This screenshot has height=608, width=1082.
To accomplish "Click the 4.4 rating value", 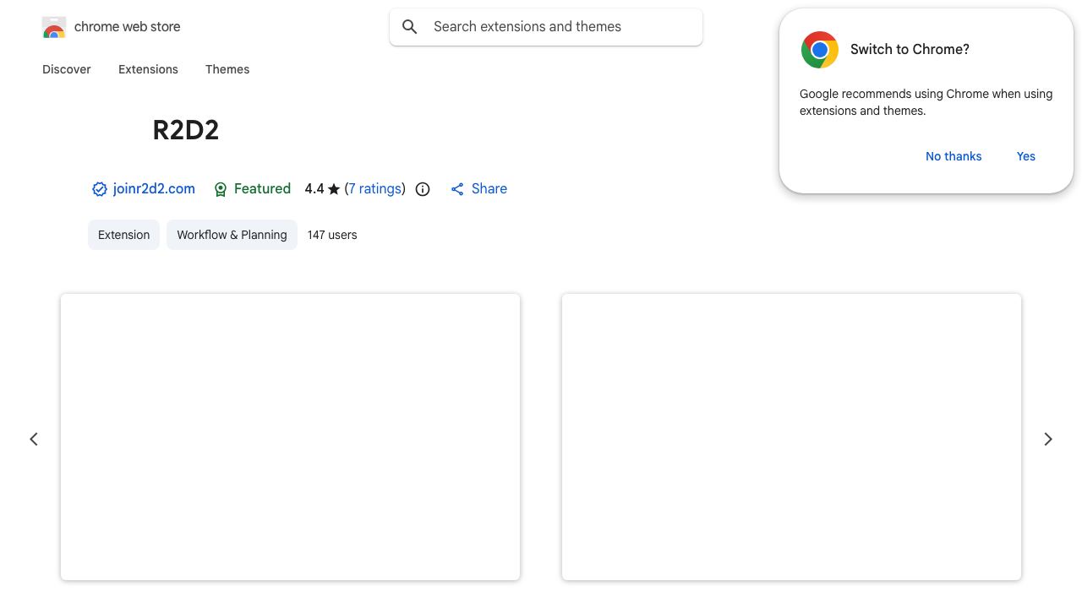I will click(314, 189).
